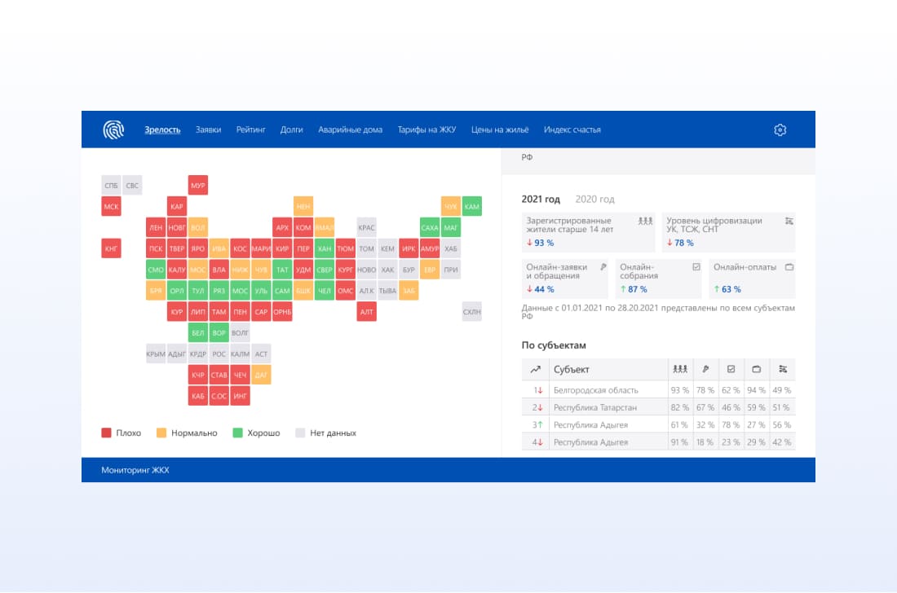This screenshot has height=593, width=897.
Task: Open the settings gear icon
Action: 780,130
